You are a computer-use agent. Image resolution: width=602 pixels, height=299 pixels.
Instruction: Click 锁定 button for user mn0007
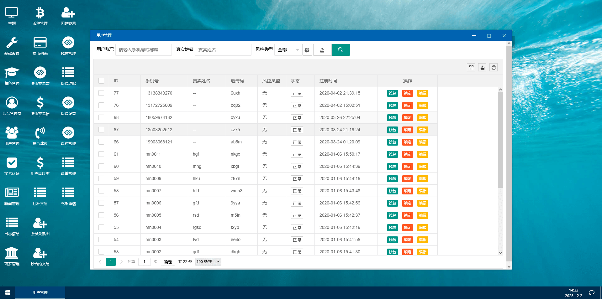(x=408, y=191)
